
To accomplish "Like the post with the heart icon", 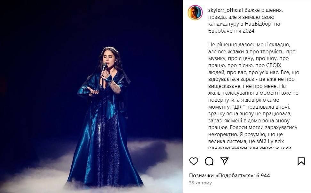I will [194, 161].
